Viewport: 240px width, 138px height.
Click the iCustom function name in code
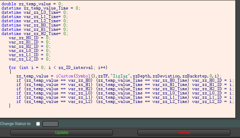64,76
